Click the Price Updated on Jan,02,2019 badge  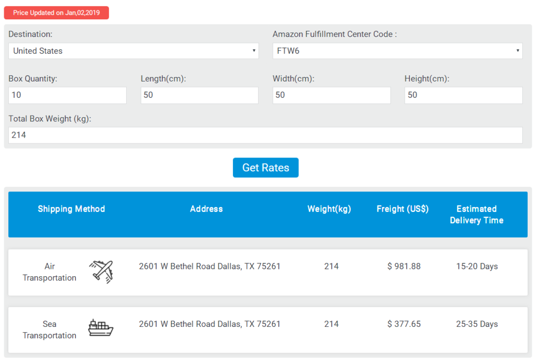(57, 13)
